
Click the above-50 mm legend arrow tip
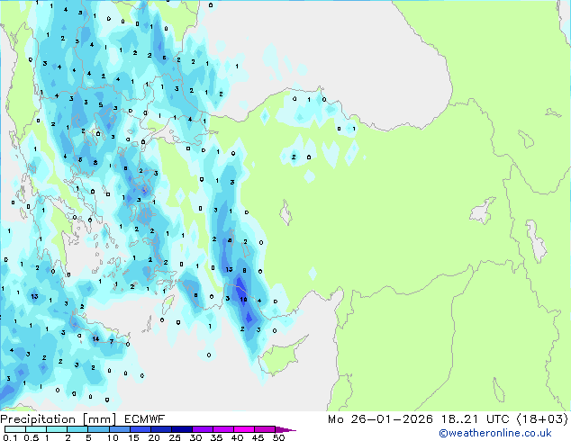pyautogui.click(x=285, y=429)
